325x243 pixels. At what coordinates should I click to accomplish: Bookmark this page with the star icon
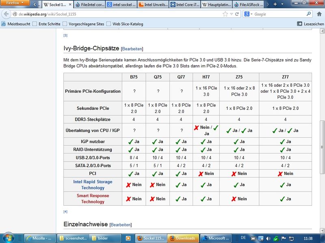click(225, 14)
